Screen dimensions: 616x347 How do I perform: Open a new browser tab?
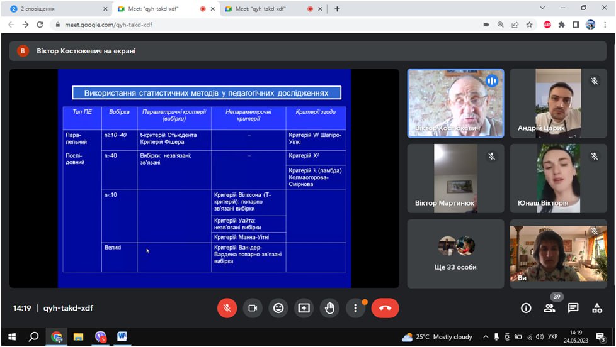tap(337, 9)
